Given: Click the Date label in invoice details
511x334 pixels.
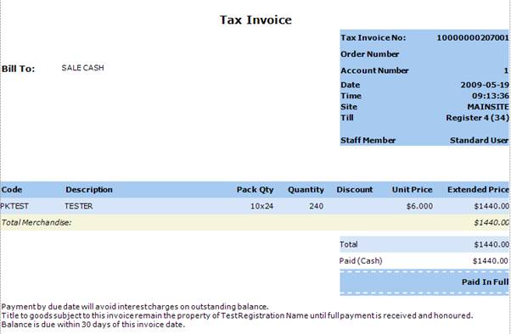Looking at the screenshot, I should pos(351,85).
